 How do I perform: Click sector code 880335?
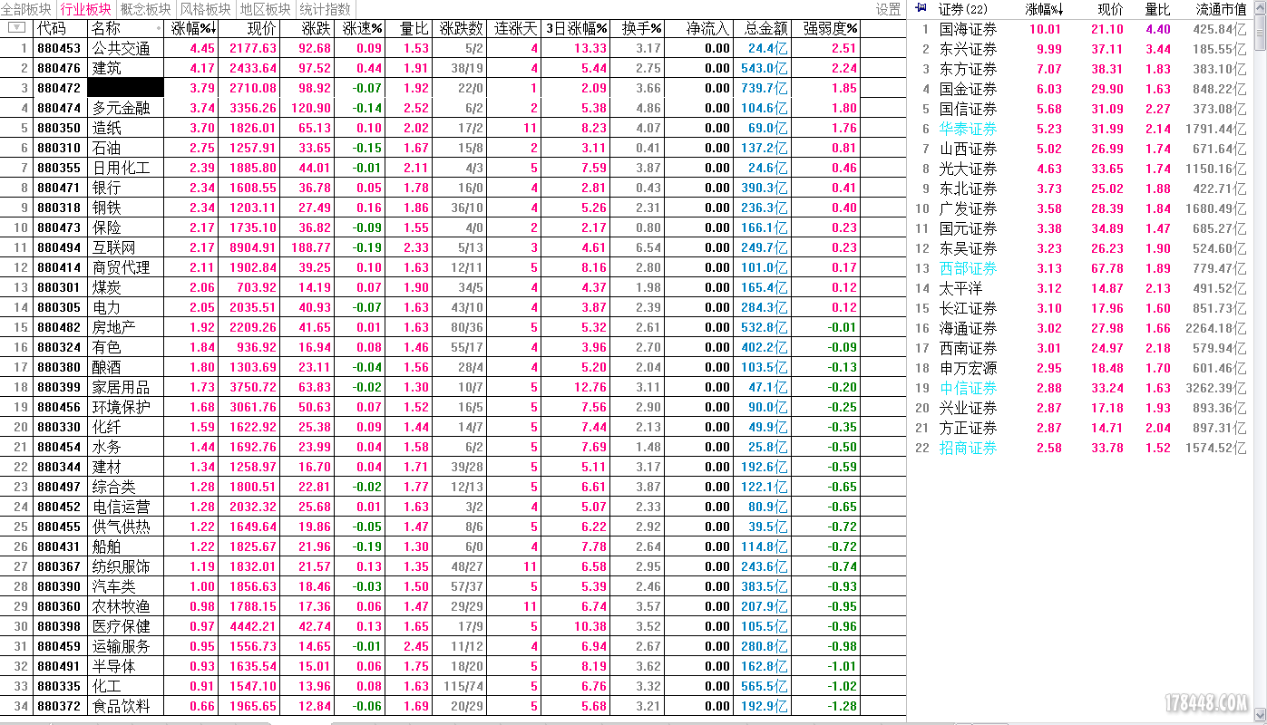tap(59, 686)
